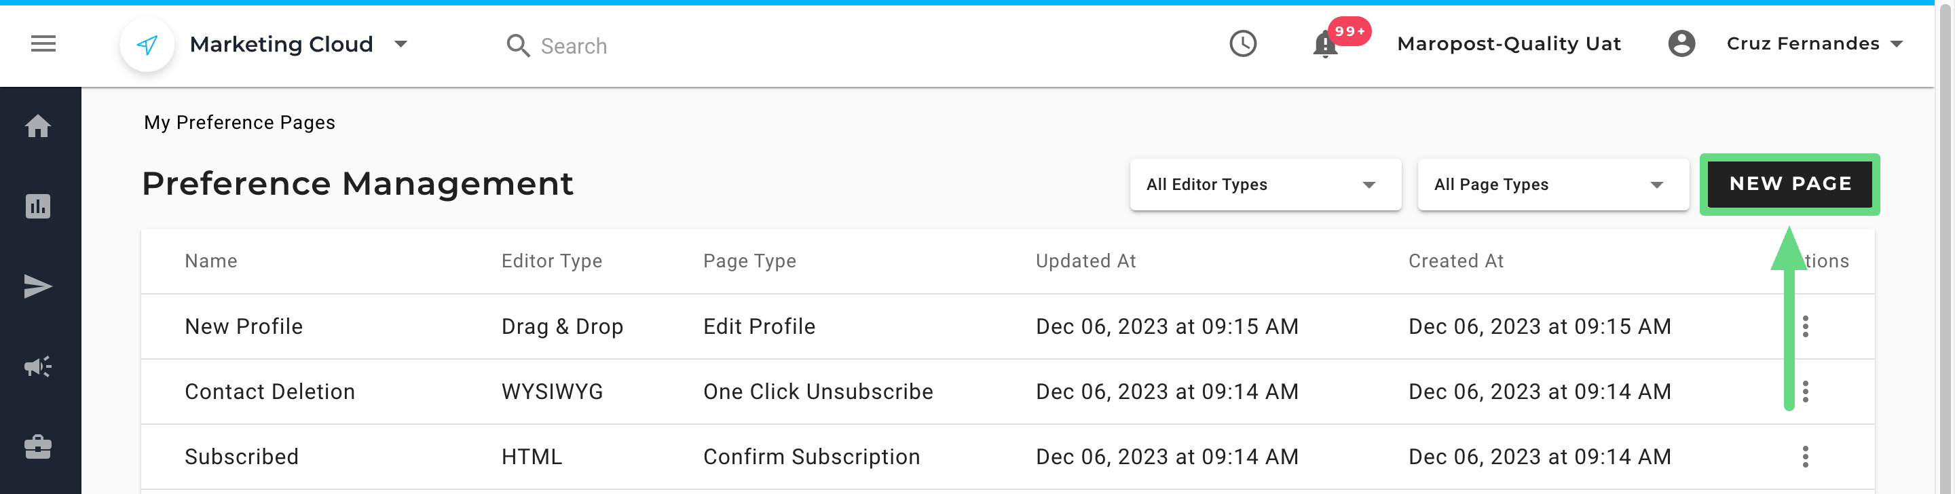Open the recent history clock icon
Image resolution: width=1955 pixels, height=494 pixels.
point(1242,44)
